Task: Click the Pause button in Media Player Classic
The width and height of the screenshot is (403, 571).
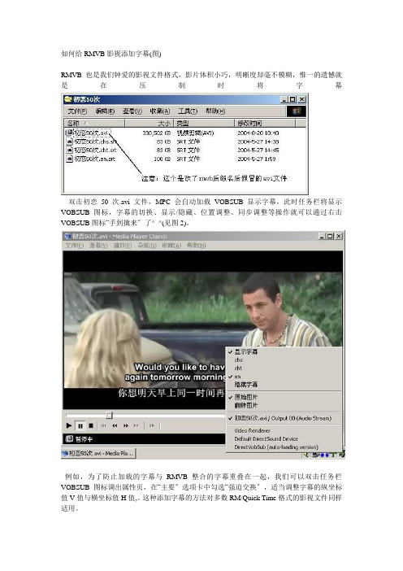Action: (x=80, y=425)
